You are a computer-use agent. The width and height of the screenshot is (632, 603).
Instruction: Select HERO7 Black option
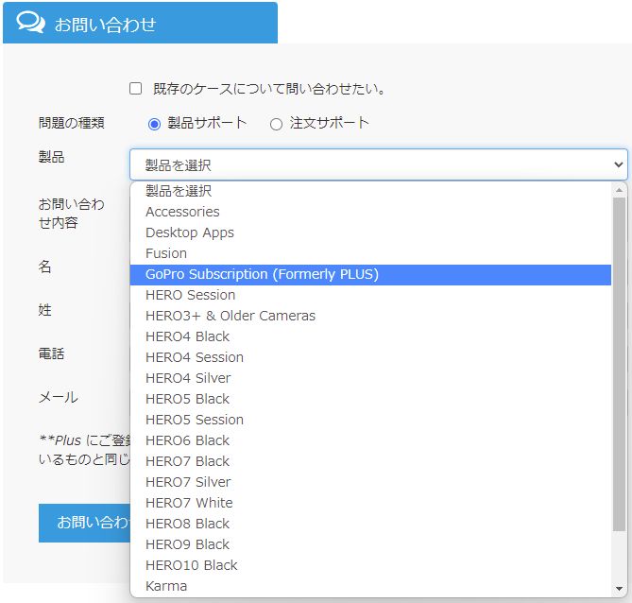(x=370, y=461)
